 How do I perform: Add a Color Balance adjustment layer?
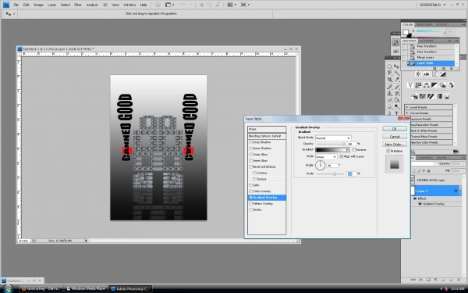pos(427,85)
